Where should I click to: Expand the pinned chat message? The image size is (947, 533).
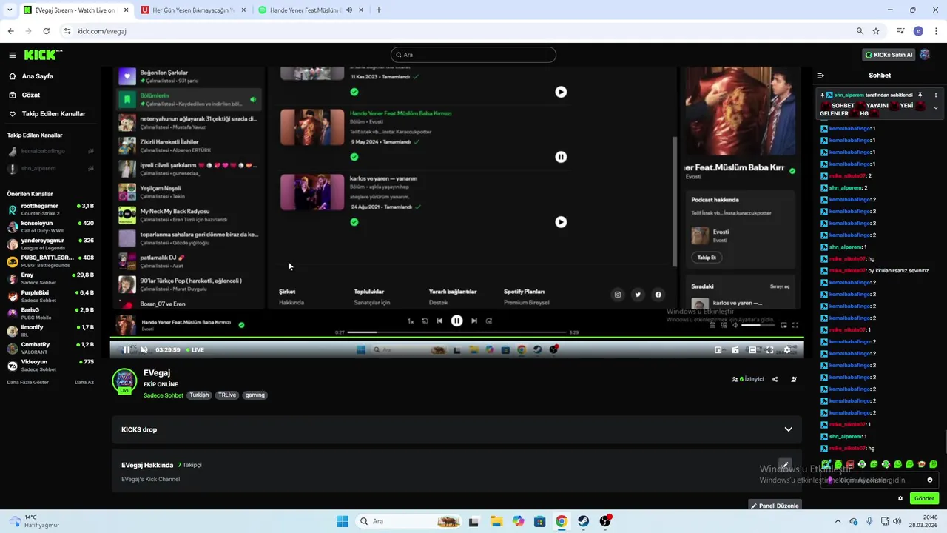coord(935,108)
